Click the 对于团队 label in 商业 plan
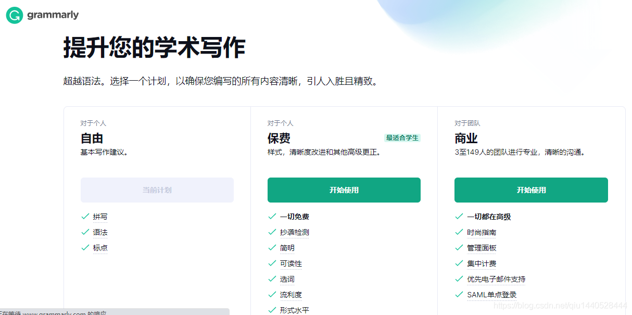The width and height of the screenshot is (632, 315). tap(467, 123)
